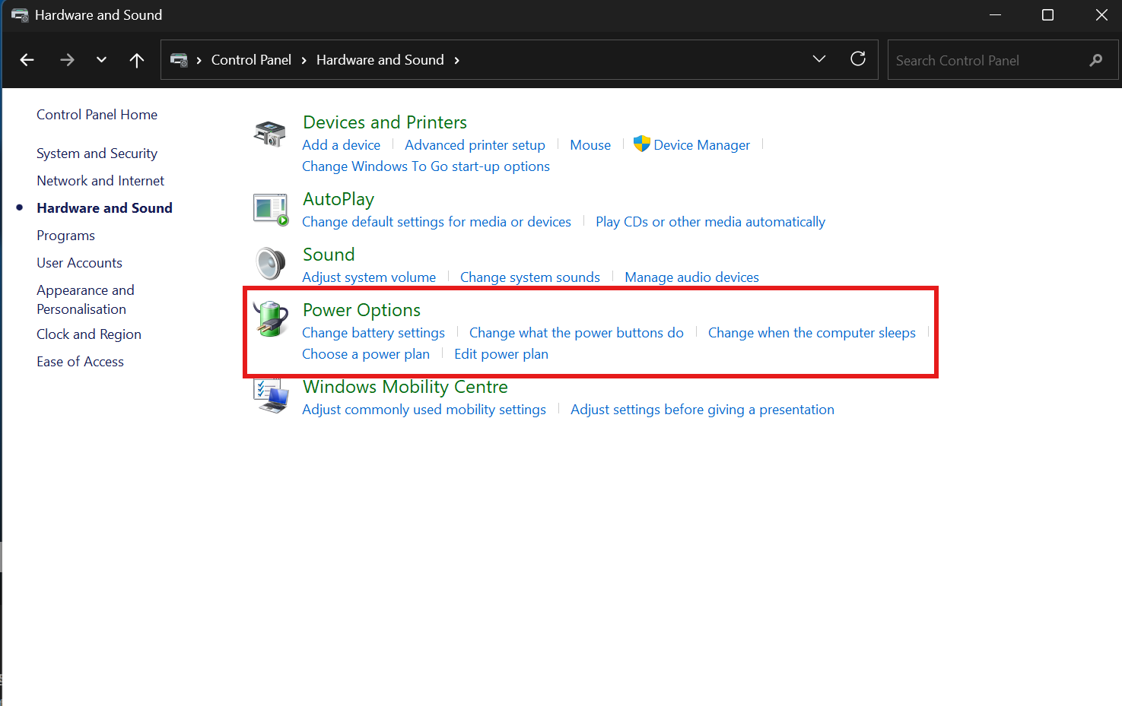1122x706 pixels.
Task: Click Change battery settings
Action: 373,333
